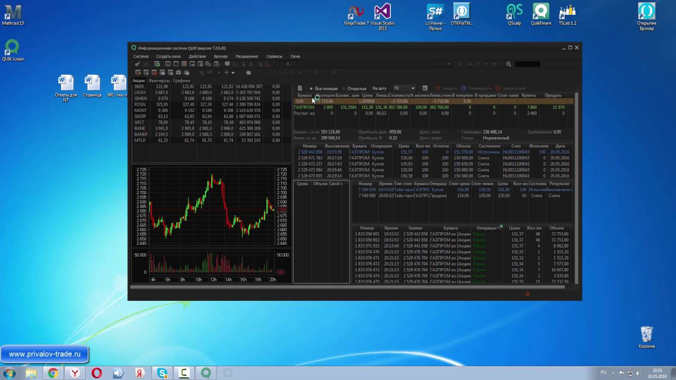Open the Действия menu
676x380 pixels.
(198, 56)
